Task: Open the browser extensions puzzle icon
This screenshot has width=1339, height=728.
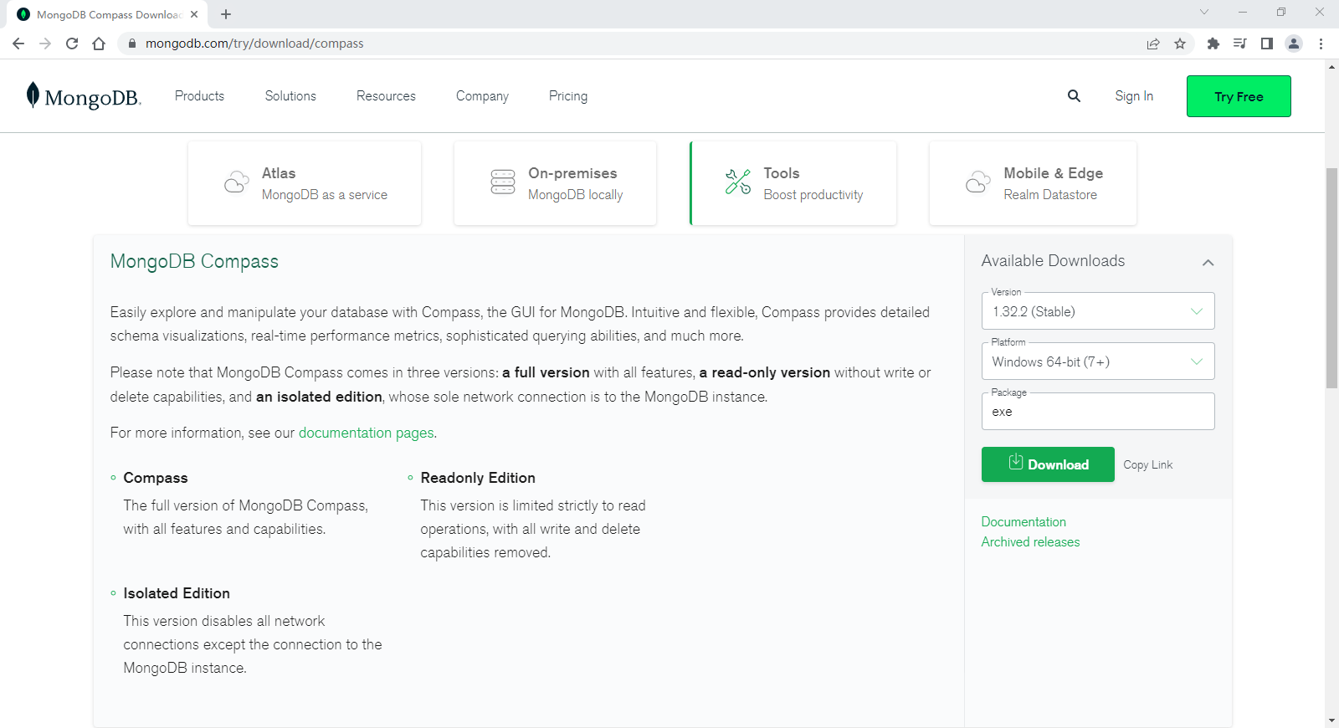Action: (x=1213, y=44)
